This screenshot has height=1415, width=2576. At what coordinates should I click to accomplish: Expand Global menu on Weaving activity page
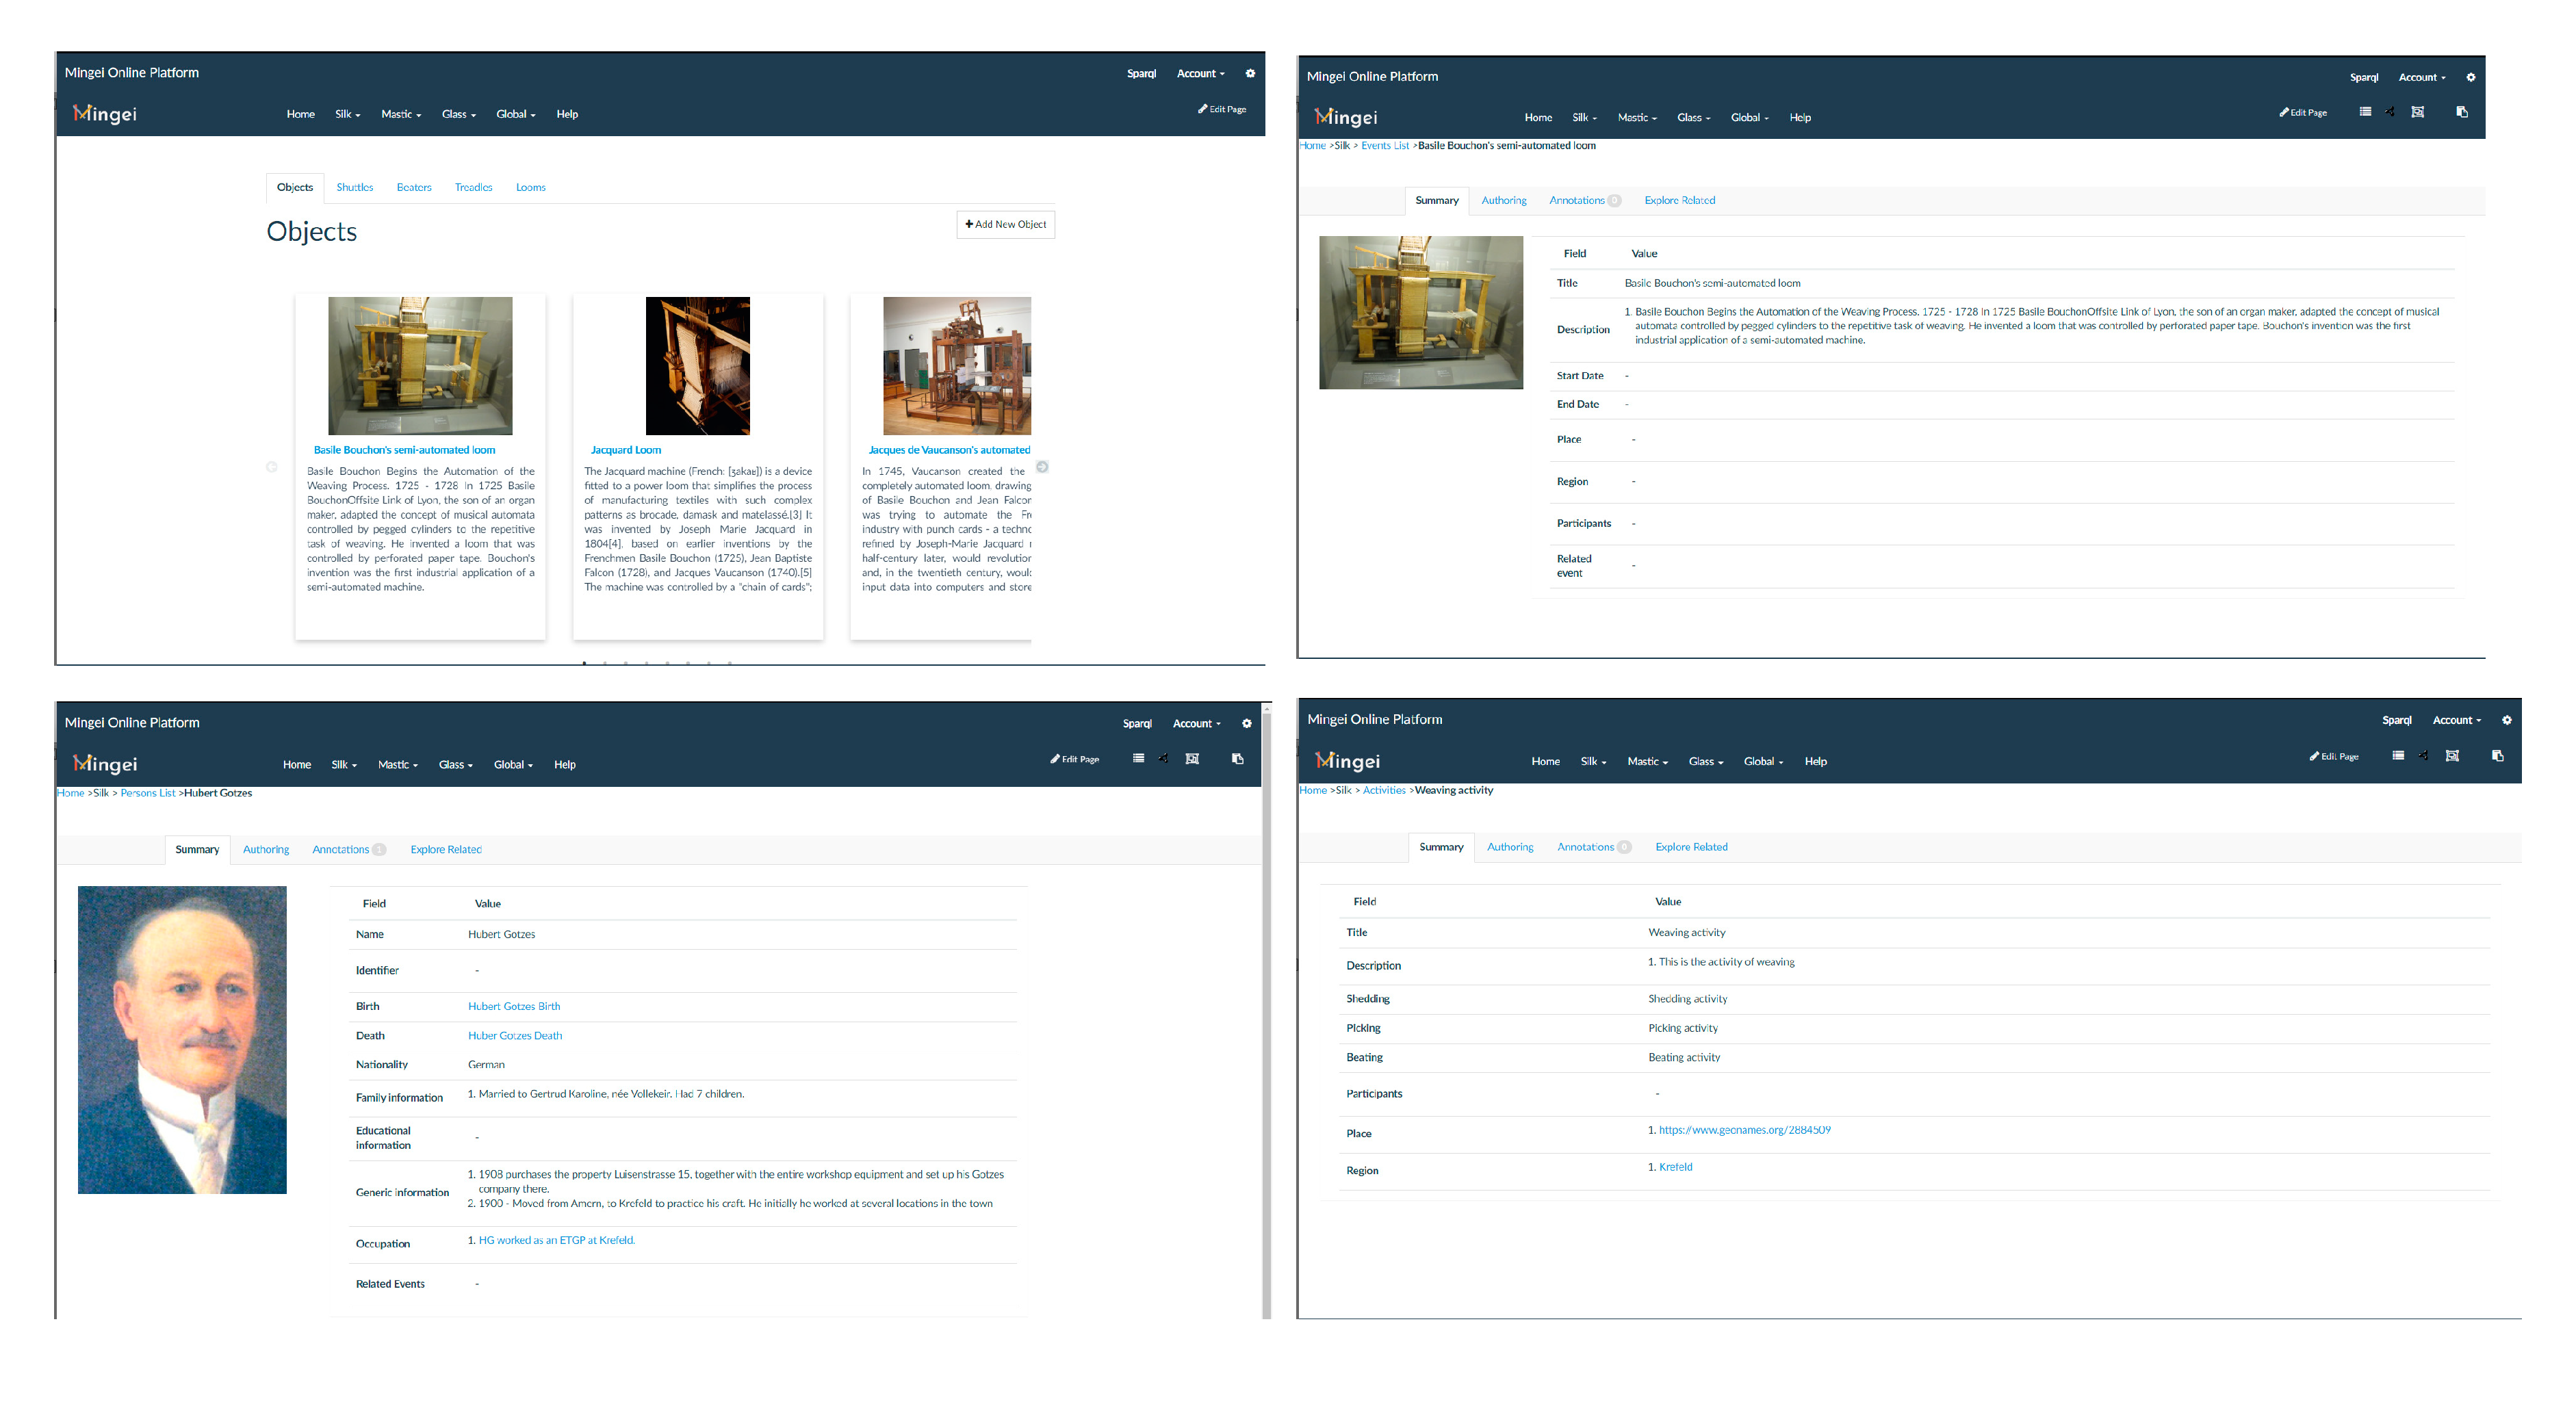tap(1763, 761)
